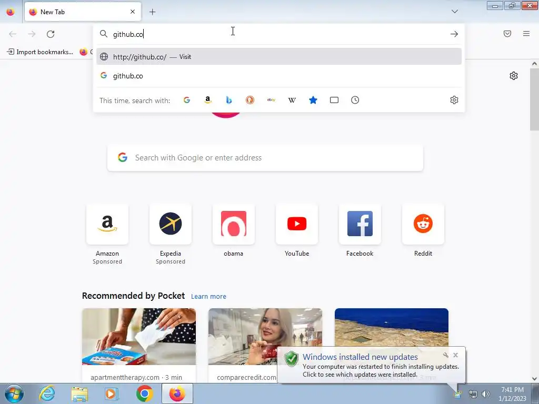Close the Windows updates notification balloon

point(455,355)
